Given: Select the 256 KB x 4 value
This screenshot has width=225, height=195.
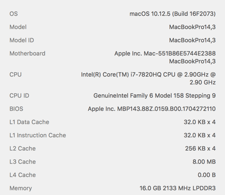Looking at the screenshot, I should click(200, 149).
